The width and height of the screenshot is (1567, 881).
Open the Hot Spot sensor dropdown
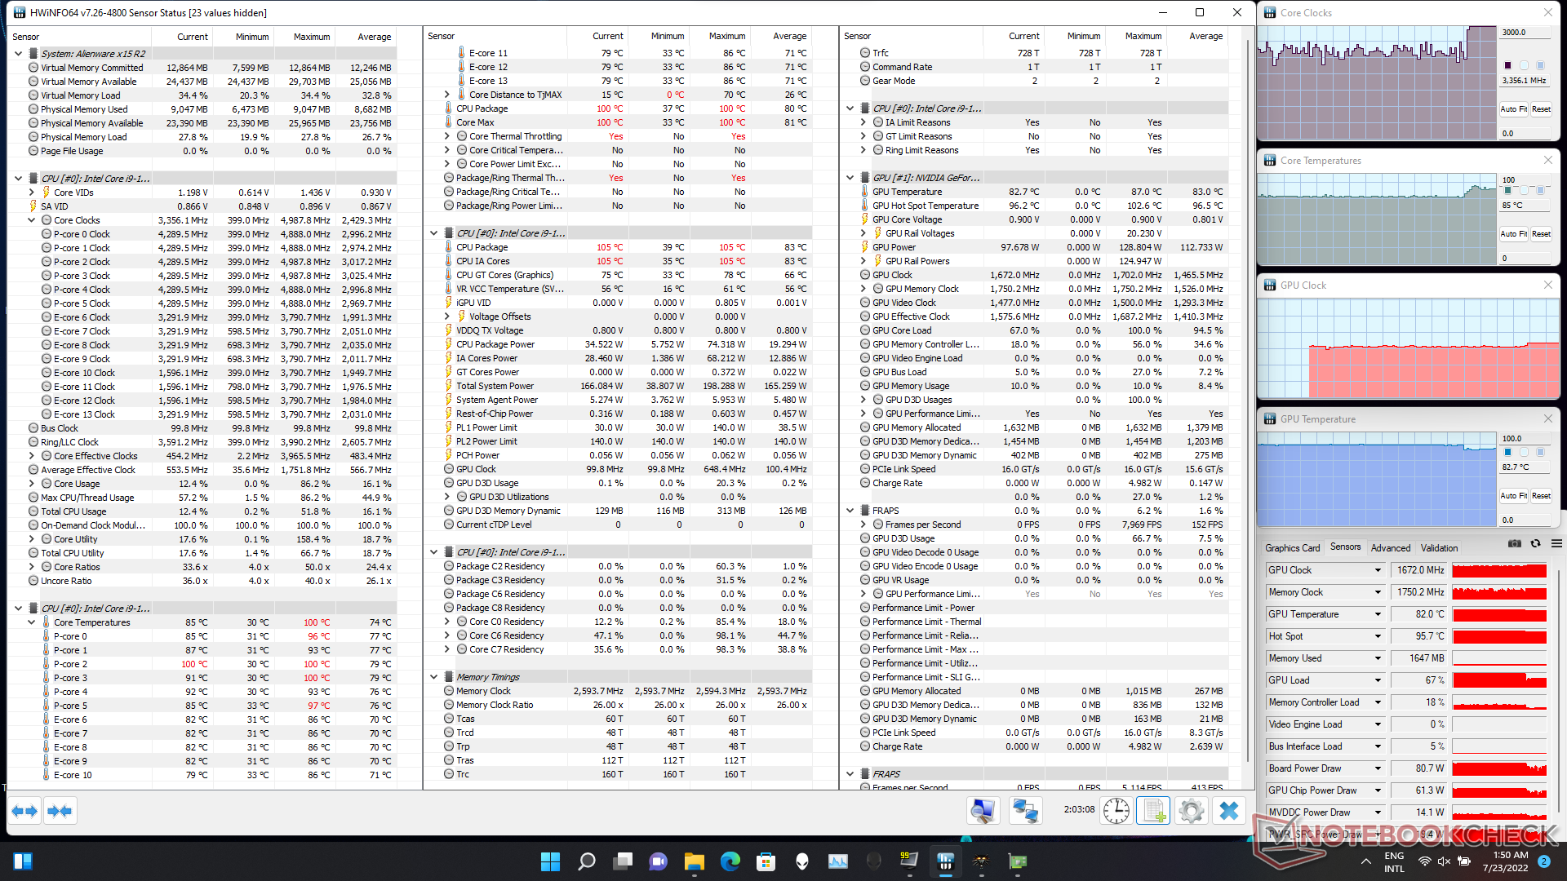tap(1378, 636)
